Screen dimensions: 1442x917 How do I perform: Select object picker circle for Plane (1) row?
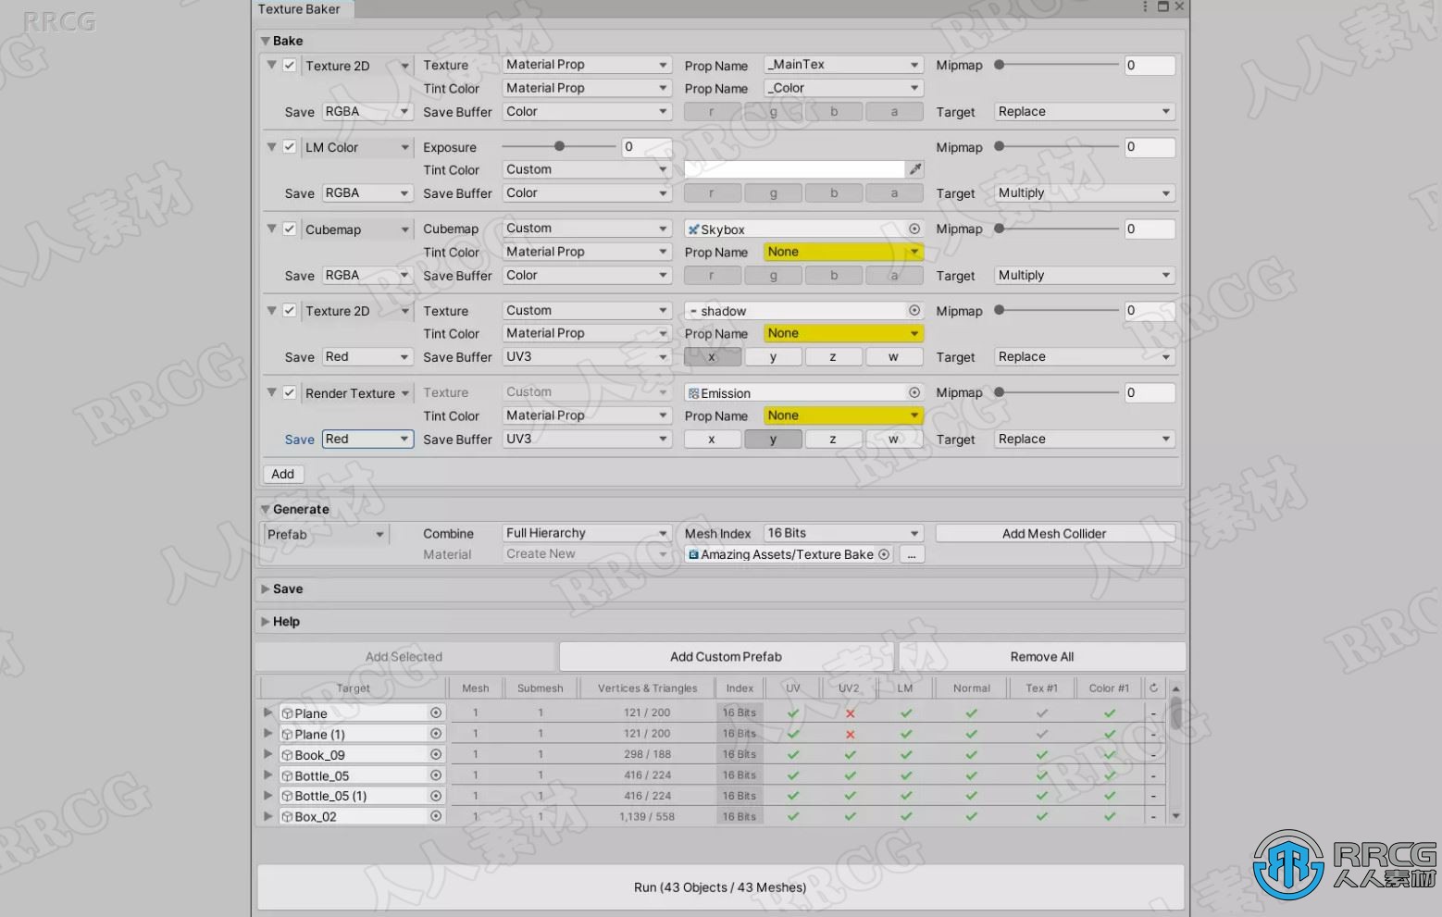436,734
